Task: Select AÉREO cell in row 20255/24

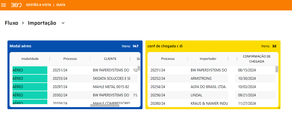Action: tap(30, 79)
